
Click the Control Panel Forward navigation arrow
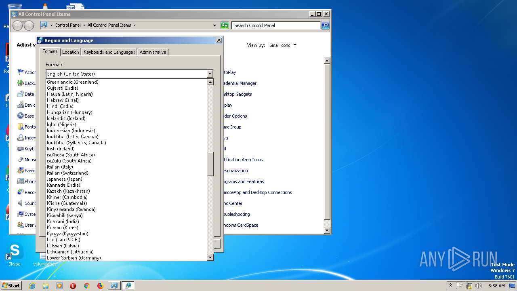click(29, 25)
